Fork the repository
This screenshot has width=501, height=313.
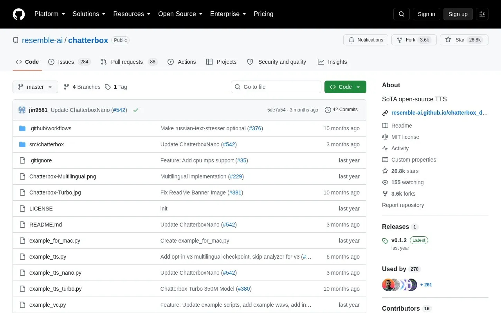(414, 40)
